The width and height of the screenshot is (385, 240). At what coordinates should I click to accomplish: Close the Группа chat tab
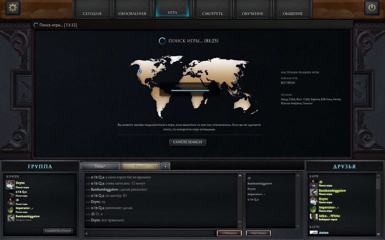coord(155,166)
